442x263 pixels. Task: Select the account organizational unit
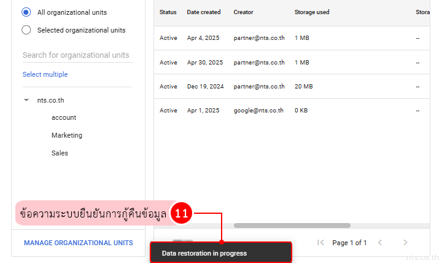64,117
